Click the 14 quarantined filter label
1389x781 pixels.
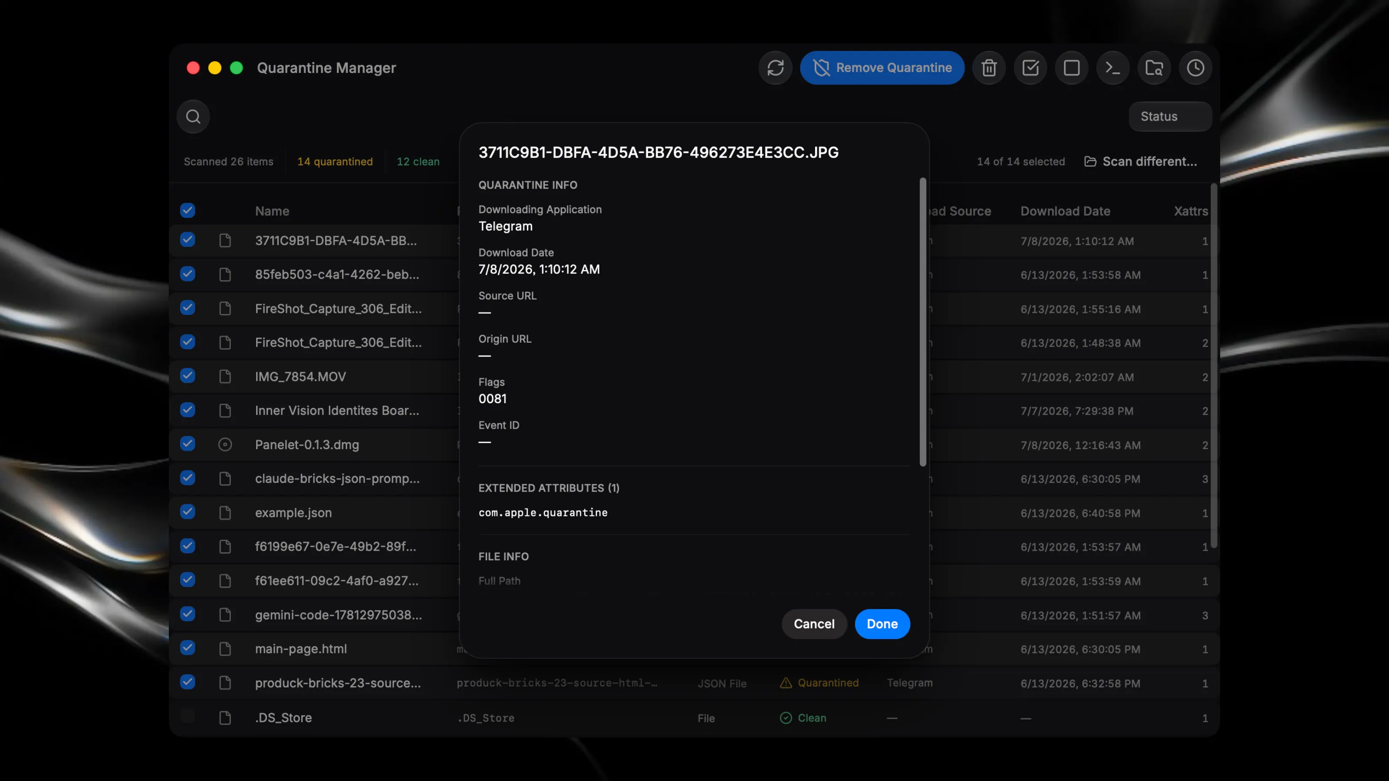[335, 162]
